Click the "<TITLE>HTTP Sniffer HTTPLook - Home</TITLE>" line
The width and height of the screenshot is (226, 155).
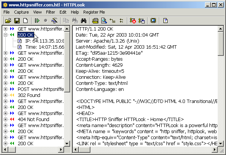click(130, 119)
